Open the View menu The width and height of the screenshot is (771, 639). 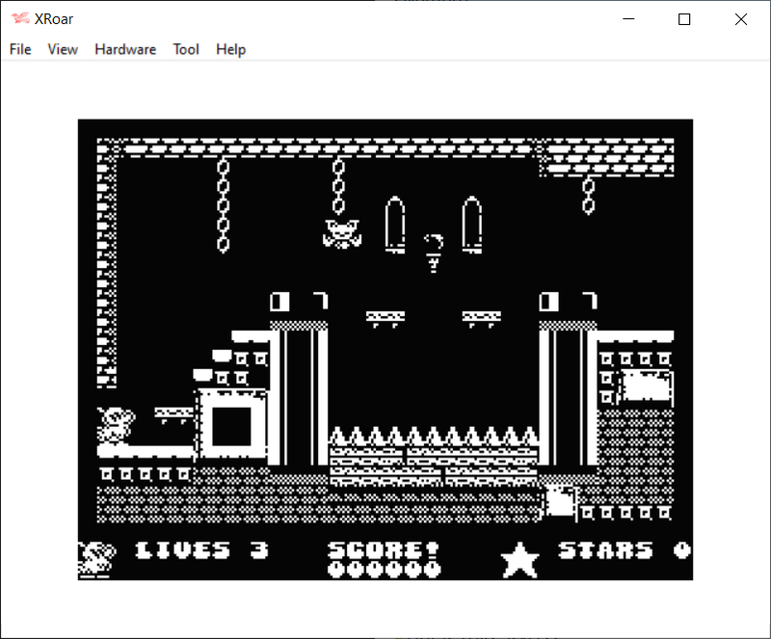(x=63, y=49)
